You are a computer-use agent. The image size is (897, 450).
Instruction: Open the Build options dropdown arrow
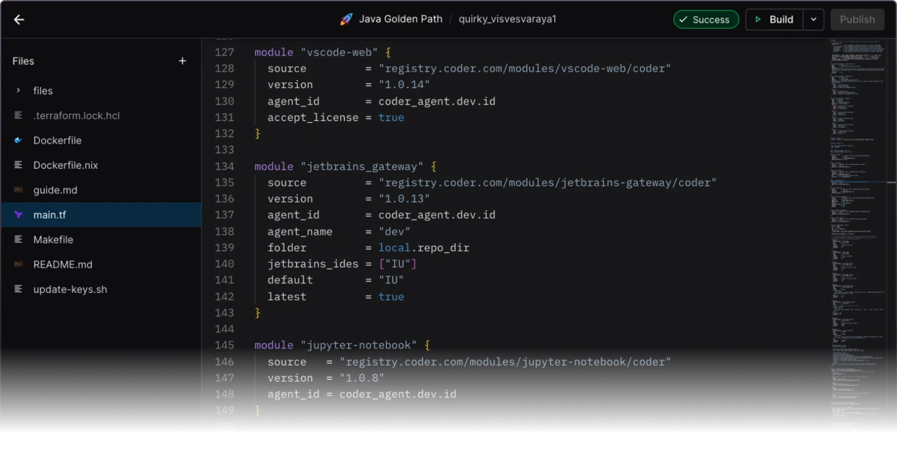point(813,20)
